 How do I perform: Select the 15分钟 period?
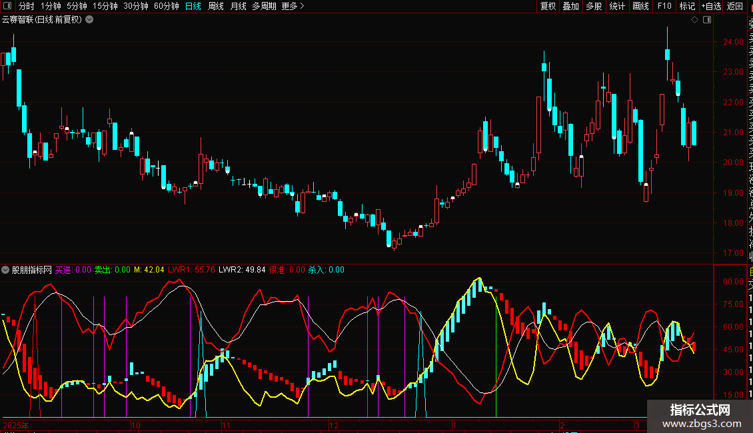[x=105, y=6]
